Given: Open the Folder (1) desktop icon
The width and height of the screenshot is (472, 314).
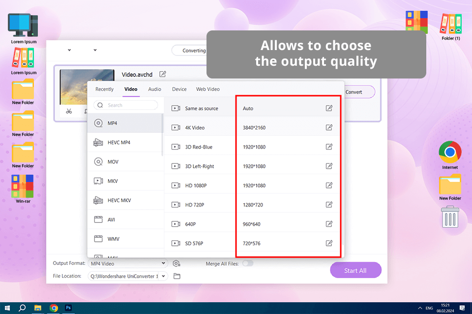Looking at the screenshot, I should pyautogui.click(x=451, y=27).
